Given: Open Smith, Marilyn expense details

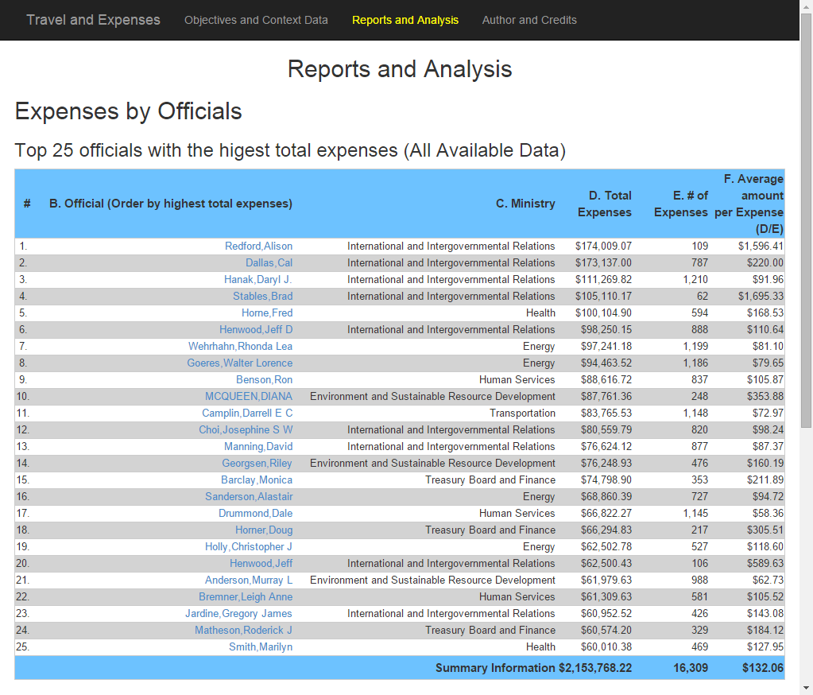Looking at the screenshot, I should click(261, 646).
